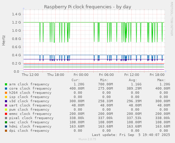This screenshot has width=175, height=143.
Task: Click the brown dpi clock legend swatch
Action: tap(6, 131)
